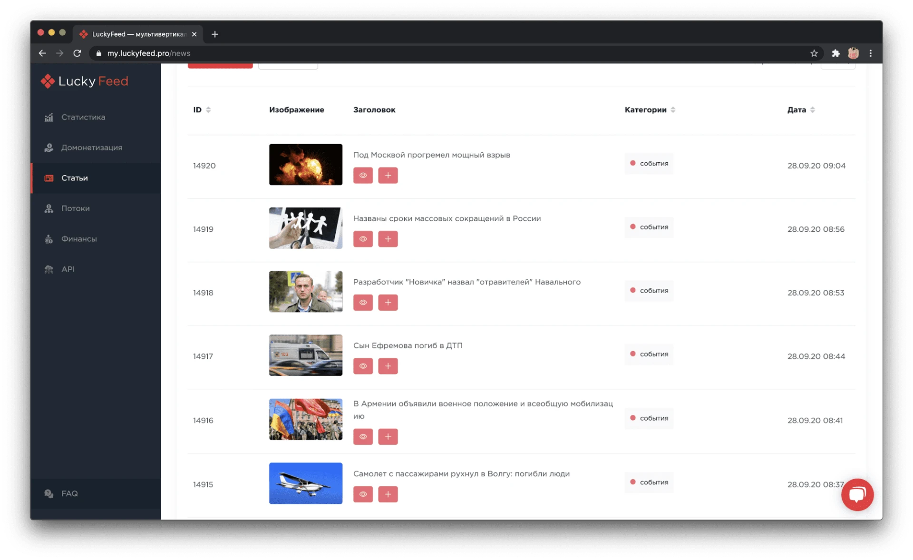Add article 14918 with plus button
The width and height of the screenshot is (913, 560).
point(388,303)
